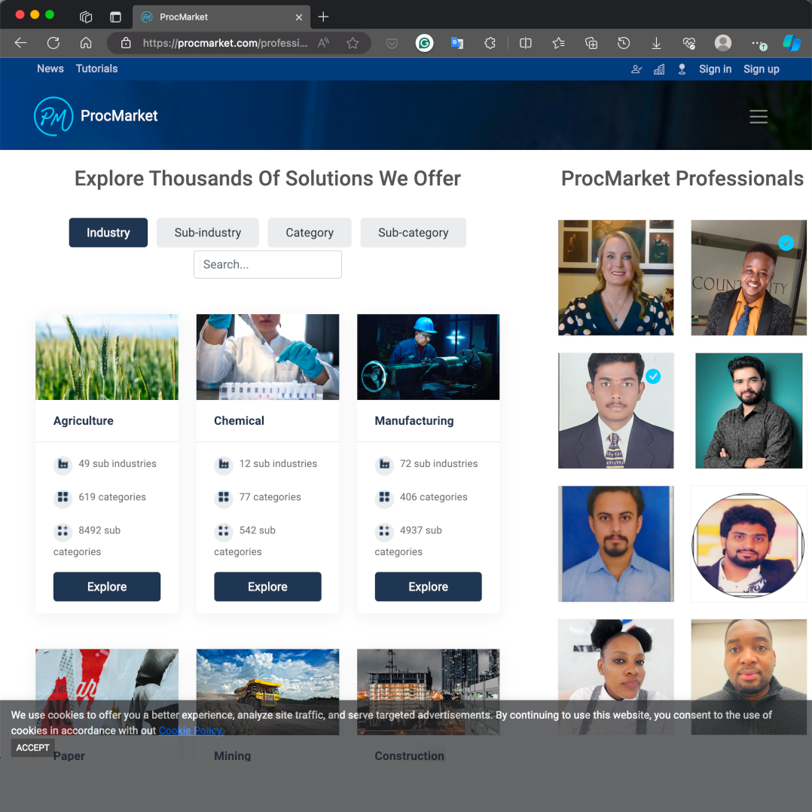Click the browser address bar URL
Image resolution: width=812 pixels, height=812 pixels.
pyautogui.click(x=224, y=43)
